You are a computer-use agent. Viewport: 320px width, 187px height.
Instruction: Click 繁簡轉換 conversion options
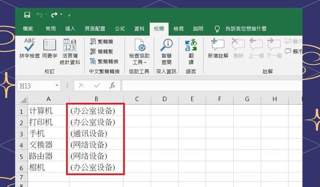click(x=104, y=61)
